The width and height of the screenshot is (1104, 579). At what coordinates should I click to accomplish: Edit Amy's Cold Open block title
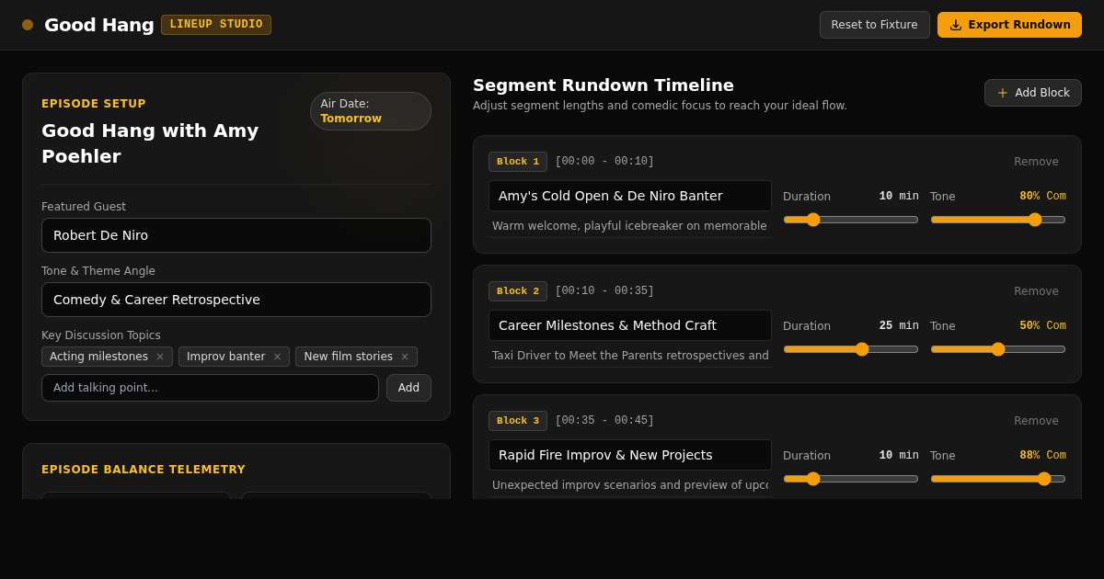point(630,196)
